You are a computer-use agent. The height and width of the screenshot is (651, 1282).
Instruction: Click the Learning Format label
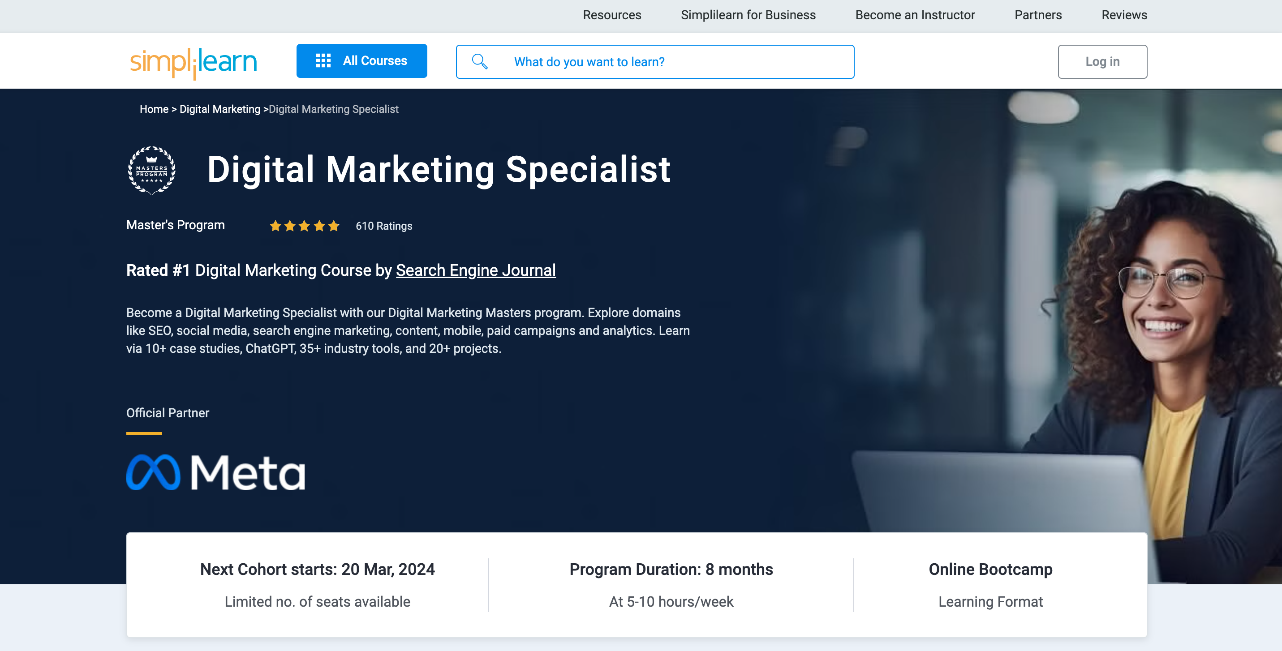click(x=990, y=602)
